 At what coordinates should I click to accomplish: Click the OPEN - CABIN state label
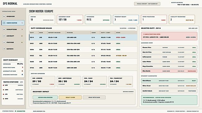point(121,37)
